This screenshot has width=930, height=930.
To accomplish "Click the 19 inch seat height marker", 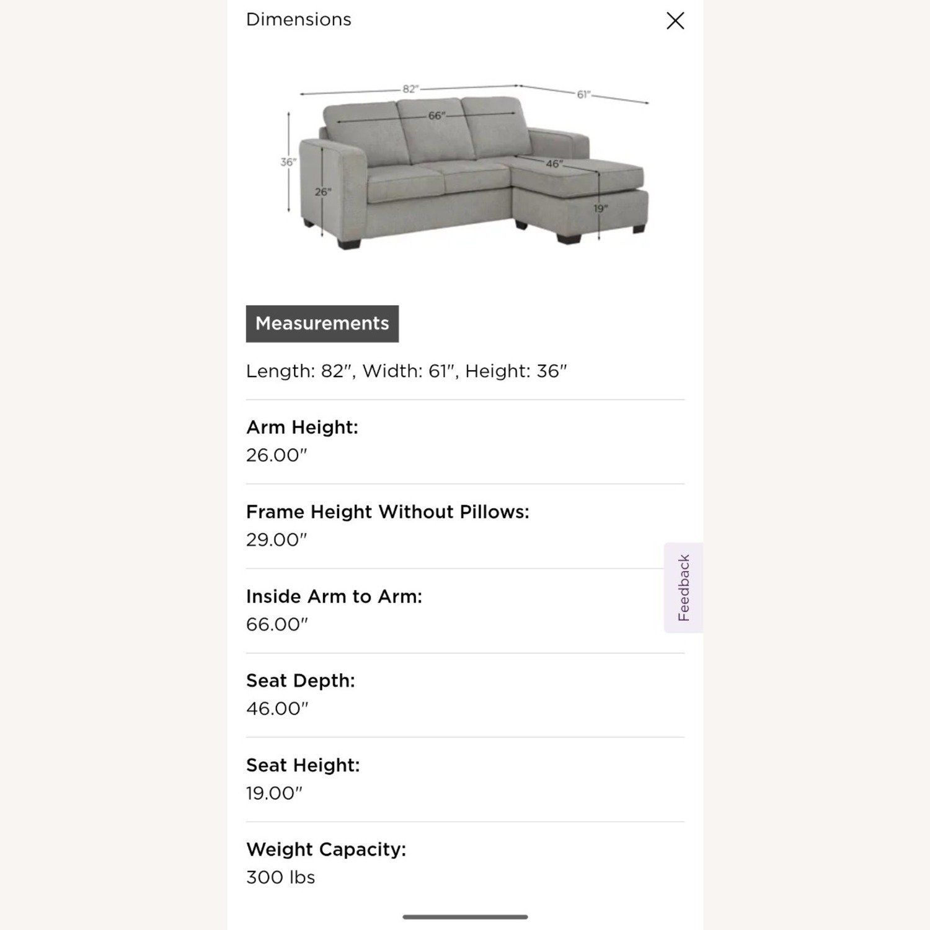I will coord(600,209).
